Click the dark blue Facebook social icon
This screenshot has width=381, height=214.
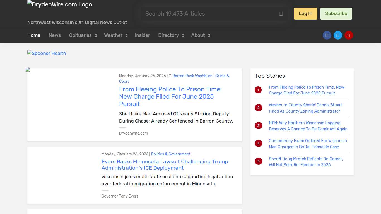coord(327,35)
